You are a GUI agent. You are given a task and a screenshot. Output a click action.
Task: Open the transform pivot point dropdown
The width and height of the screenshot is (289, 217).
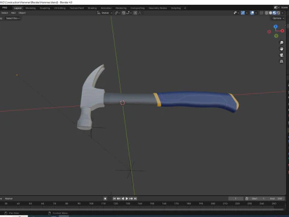point(117,13)
